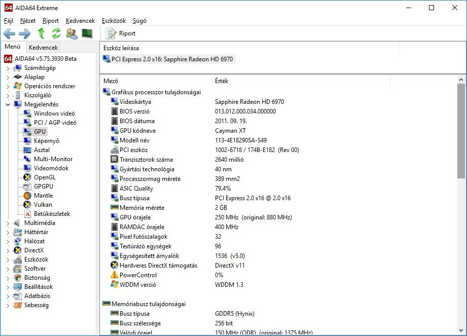467x336 pixels.
Task: Open the Riport menu
Action: click(x=51, y=21)
